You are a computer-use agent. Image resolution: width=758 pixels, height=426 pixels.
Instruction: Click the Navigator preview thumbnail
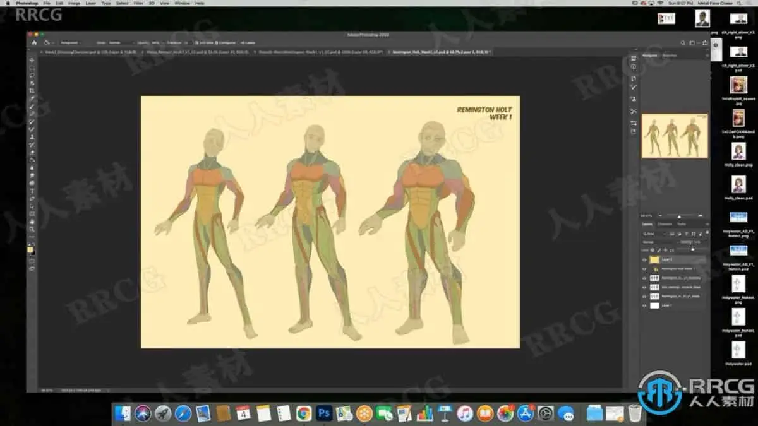click(674, 136)
